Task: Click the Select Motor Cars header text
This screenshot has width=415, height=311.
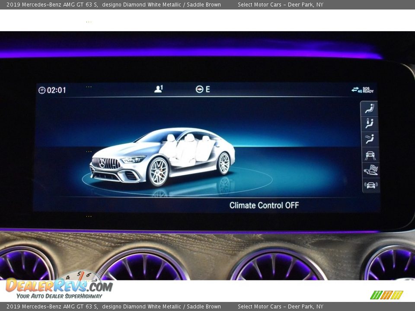Action: pyautogui.click(x=280, y=4)
